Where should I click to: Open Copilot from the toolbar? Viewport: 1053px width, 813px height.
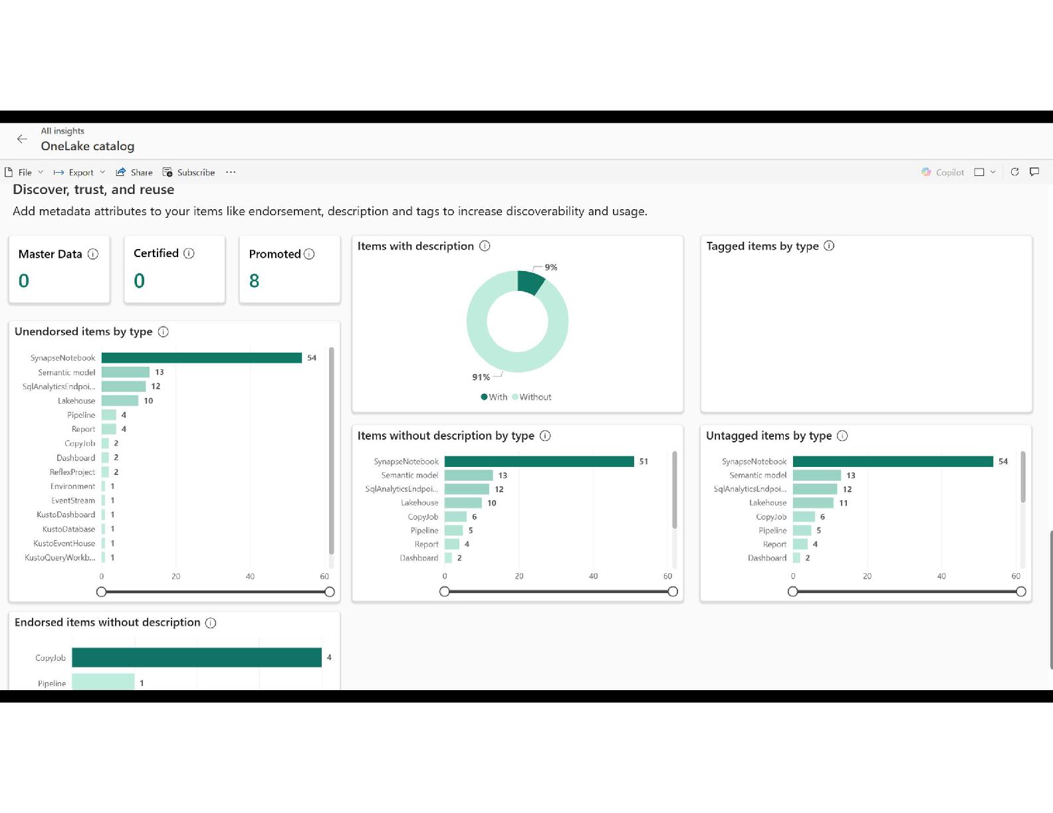coord(943,172)
